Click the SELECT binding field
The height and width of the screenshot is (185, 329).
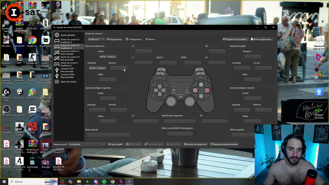[x=168, y=63]
